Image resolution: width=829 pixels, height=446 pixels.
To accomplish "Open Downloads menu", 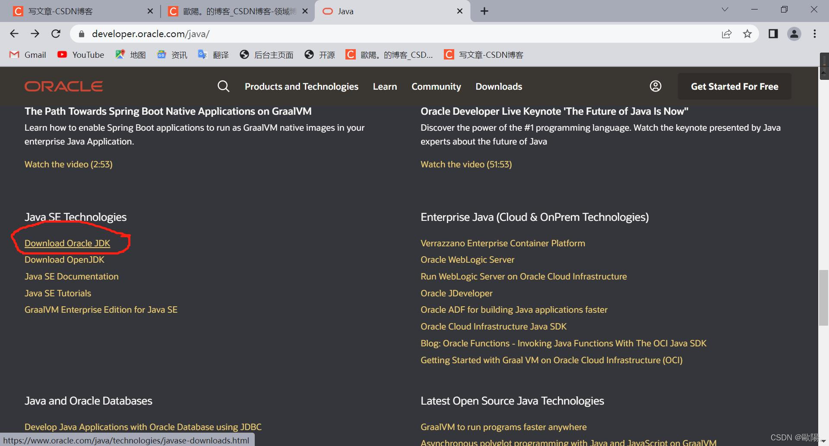I will tap(499, 86).
